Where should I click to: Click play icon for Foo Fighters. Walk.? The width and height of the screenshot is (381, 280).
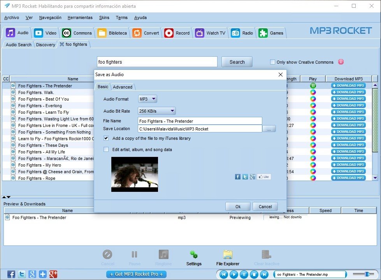pyautogui.click(x=313, y=92)
